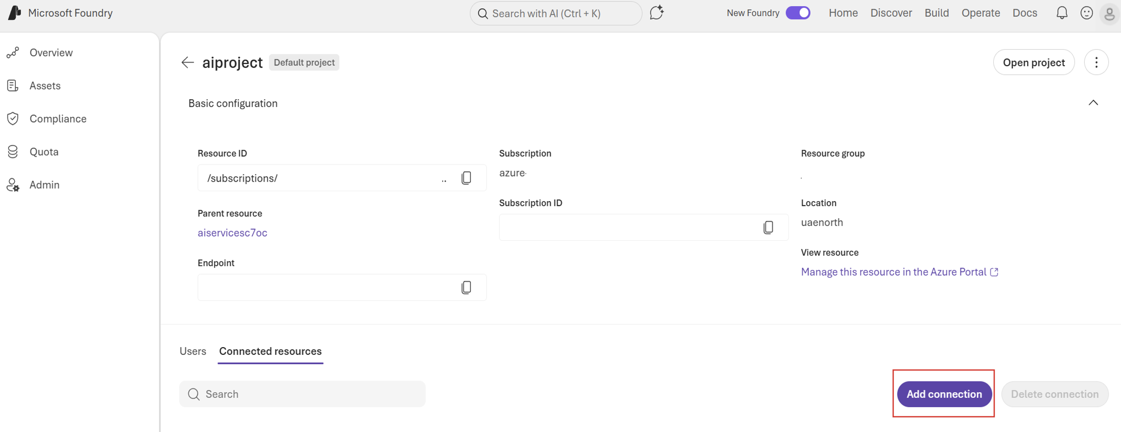Click the external link icon beside Azure Portal
Image resolution: width=1121 pixels, height=432 pixels.
994,272
